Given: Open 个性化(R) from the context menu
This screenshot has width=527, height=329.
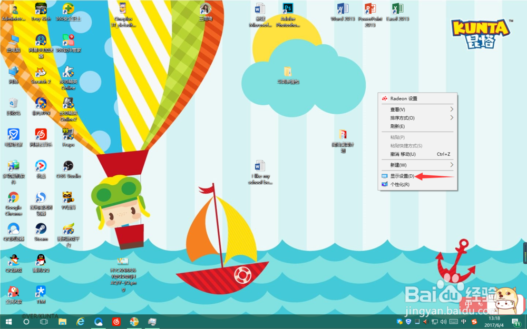Looking at the screenshot, I should [x=417, y=184].
